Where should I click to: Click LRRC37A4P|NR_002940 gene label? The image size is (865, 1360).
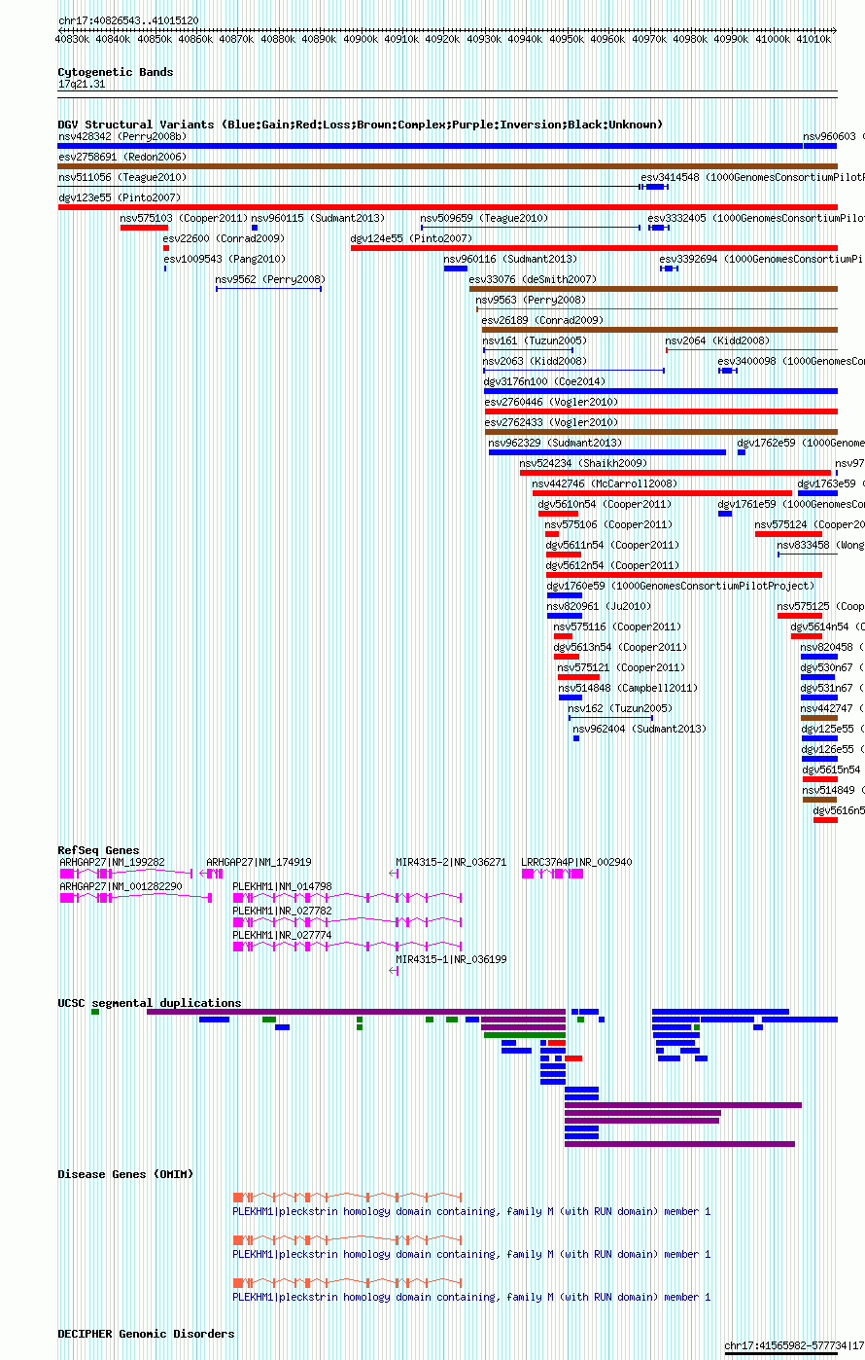coord(576,863)
